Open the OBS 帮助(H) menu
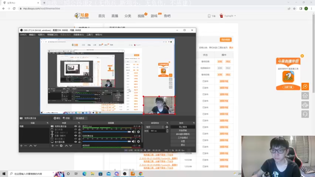 coord(99,35)
